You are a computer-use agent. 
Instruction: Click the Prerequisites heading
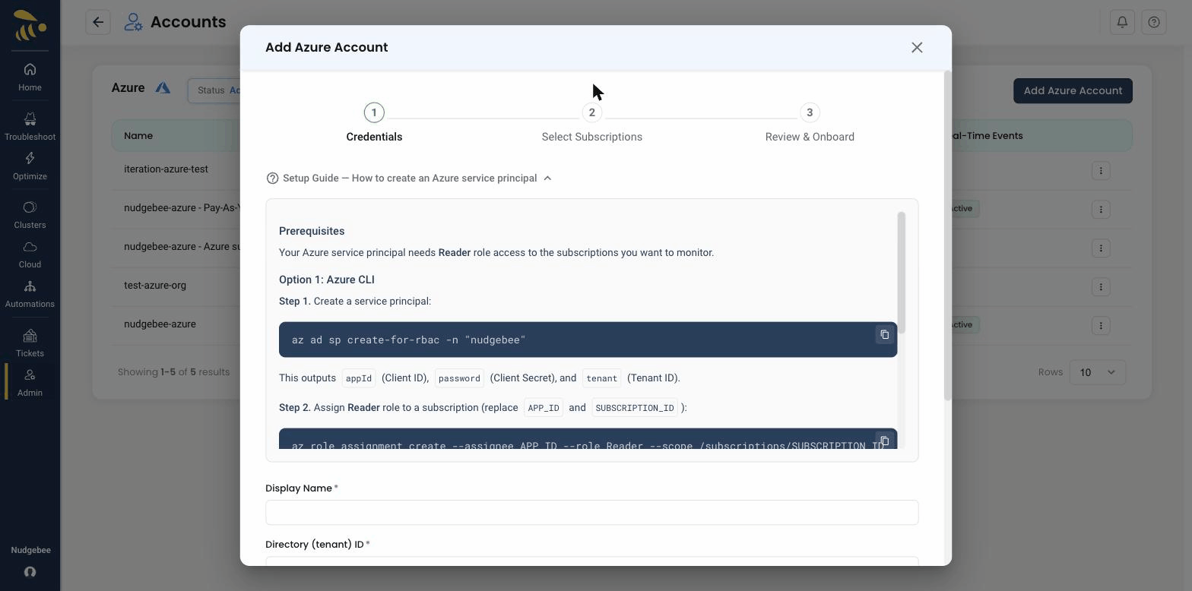coord(312,231)
